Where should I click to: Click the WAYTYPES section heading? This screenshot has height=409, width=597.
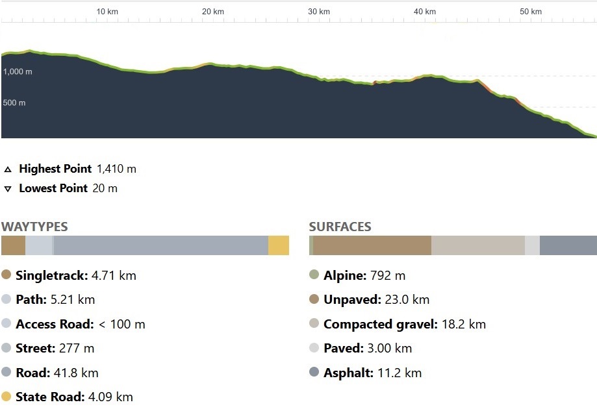pyautogui.click(x=34, y=227)
